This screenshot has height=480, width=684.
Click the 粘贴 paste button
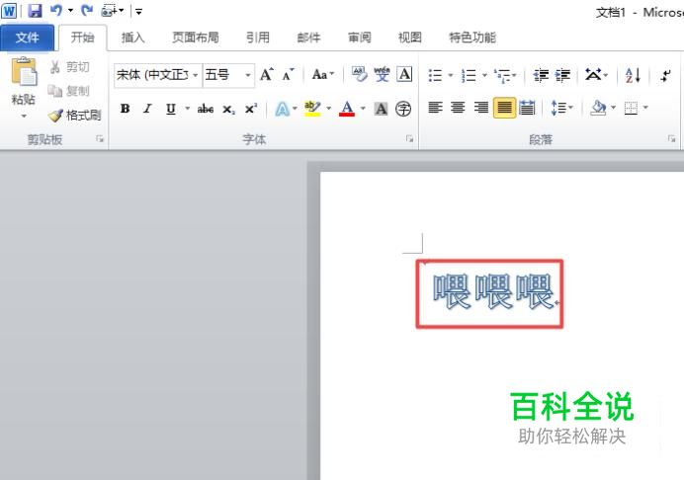(24, 80)
